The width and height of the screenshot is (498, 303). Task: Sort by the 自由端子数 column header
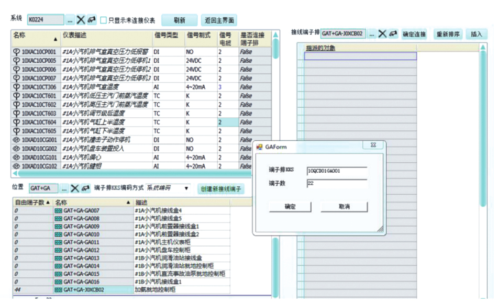[x=32, y=203]
